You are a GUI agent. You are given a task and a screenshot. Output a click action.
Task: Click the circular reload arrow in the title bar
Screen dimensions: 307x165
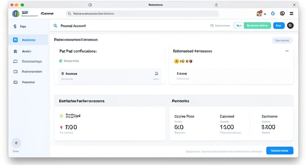[x=216, y=5]
